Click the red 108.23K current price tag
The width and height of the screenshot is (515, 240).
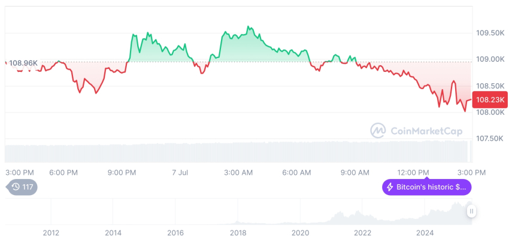pyautogui.click(x=490, y=100)
